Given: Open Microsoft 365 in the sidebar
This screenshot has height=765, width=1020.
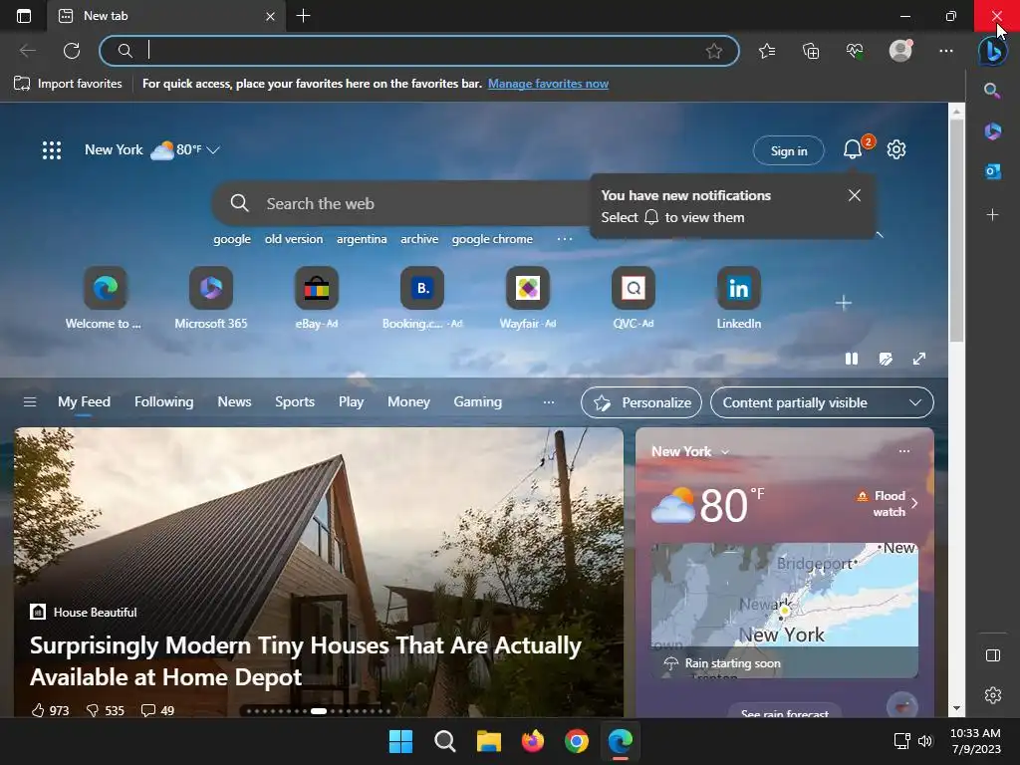Looking at the screenshot, I should [993, 130].
